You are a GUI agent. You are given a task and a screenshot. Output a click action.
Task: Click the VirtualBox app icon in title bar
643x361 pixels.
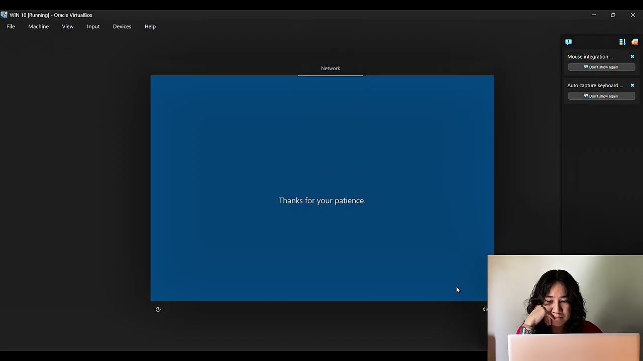click(x=4, y=15)
